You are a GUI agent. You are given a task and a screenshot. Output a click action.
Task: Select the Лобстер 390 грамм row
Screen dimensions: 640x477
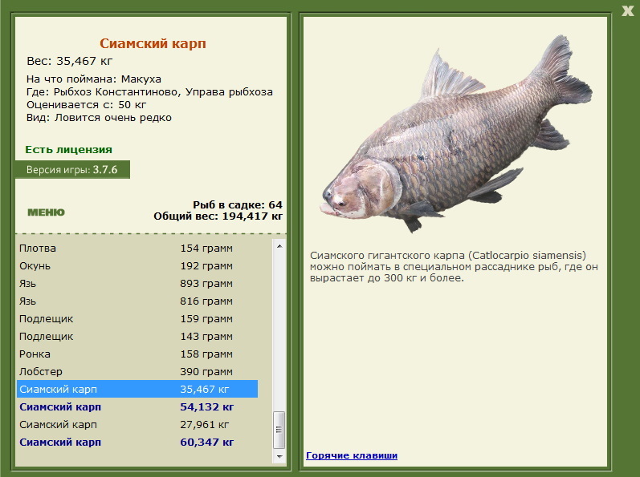(137, 371)
